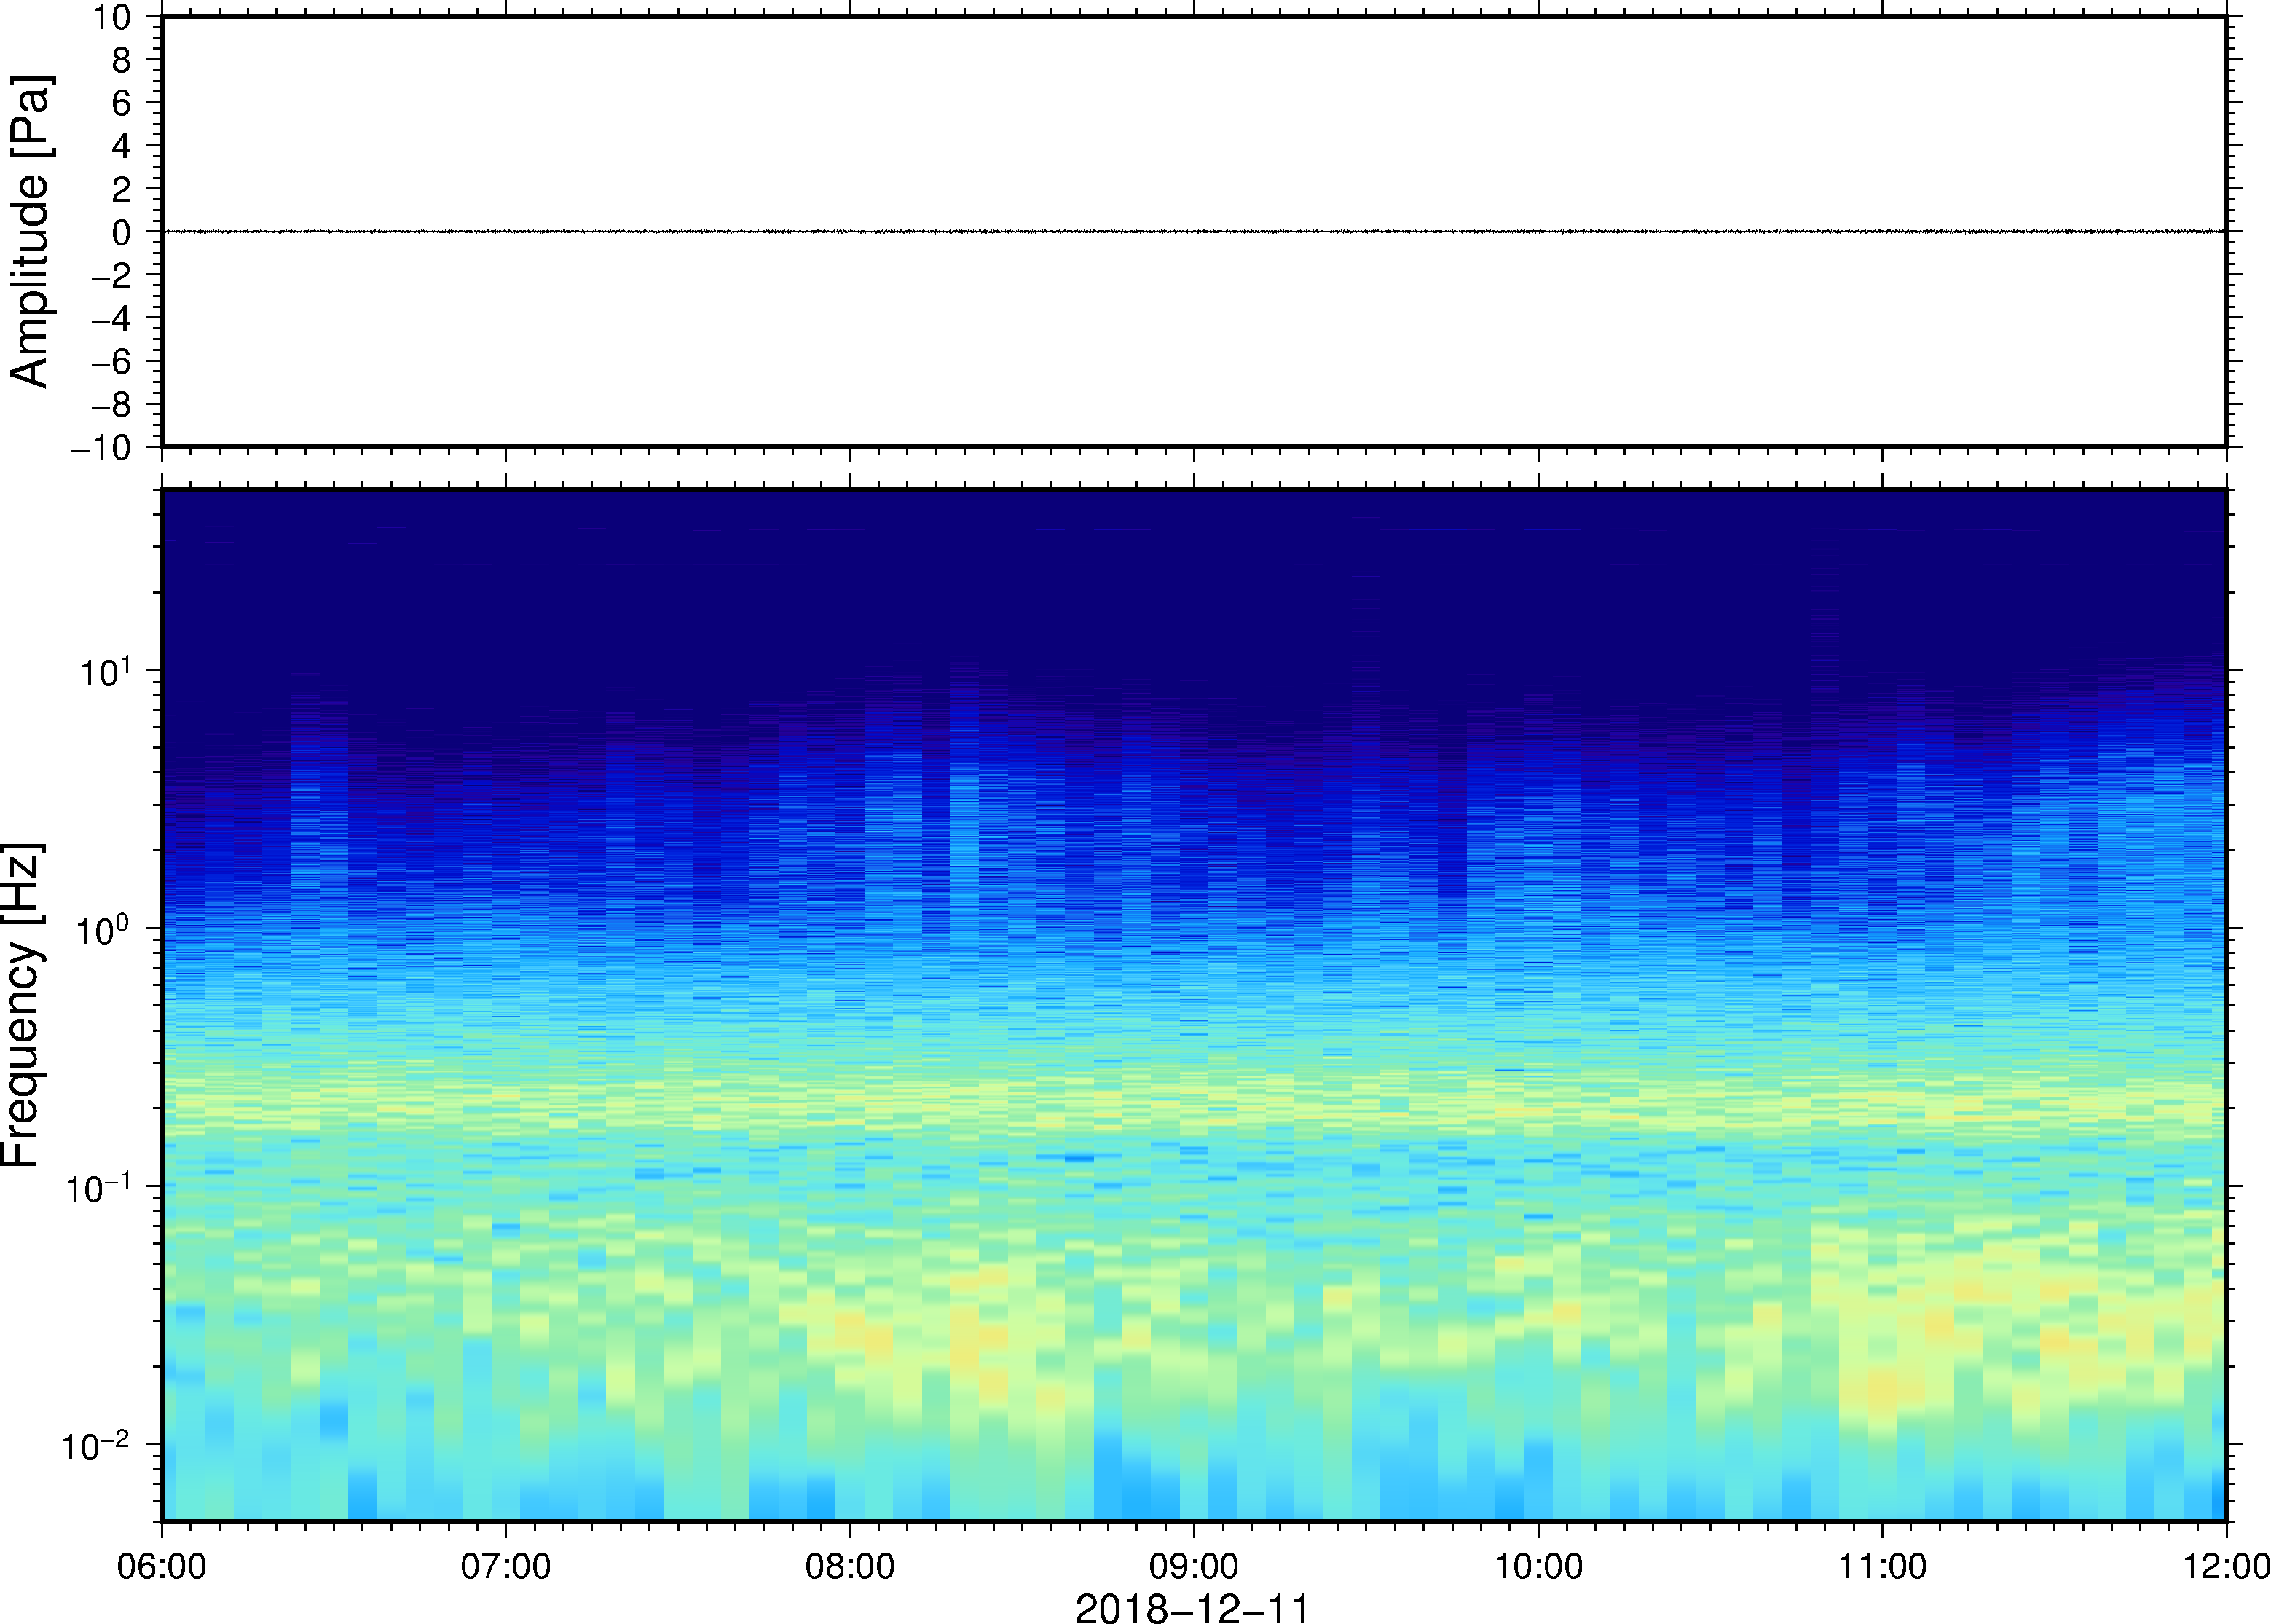This screenshot has height=1624, width=2271.
Task: Click the '09:00' time tick label
Action: (1194, 1566)
